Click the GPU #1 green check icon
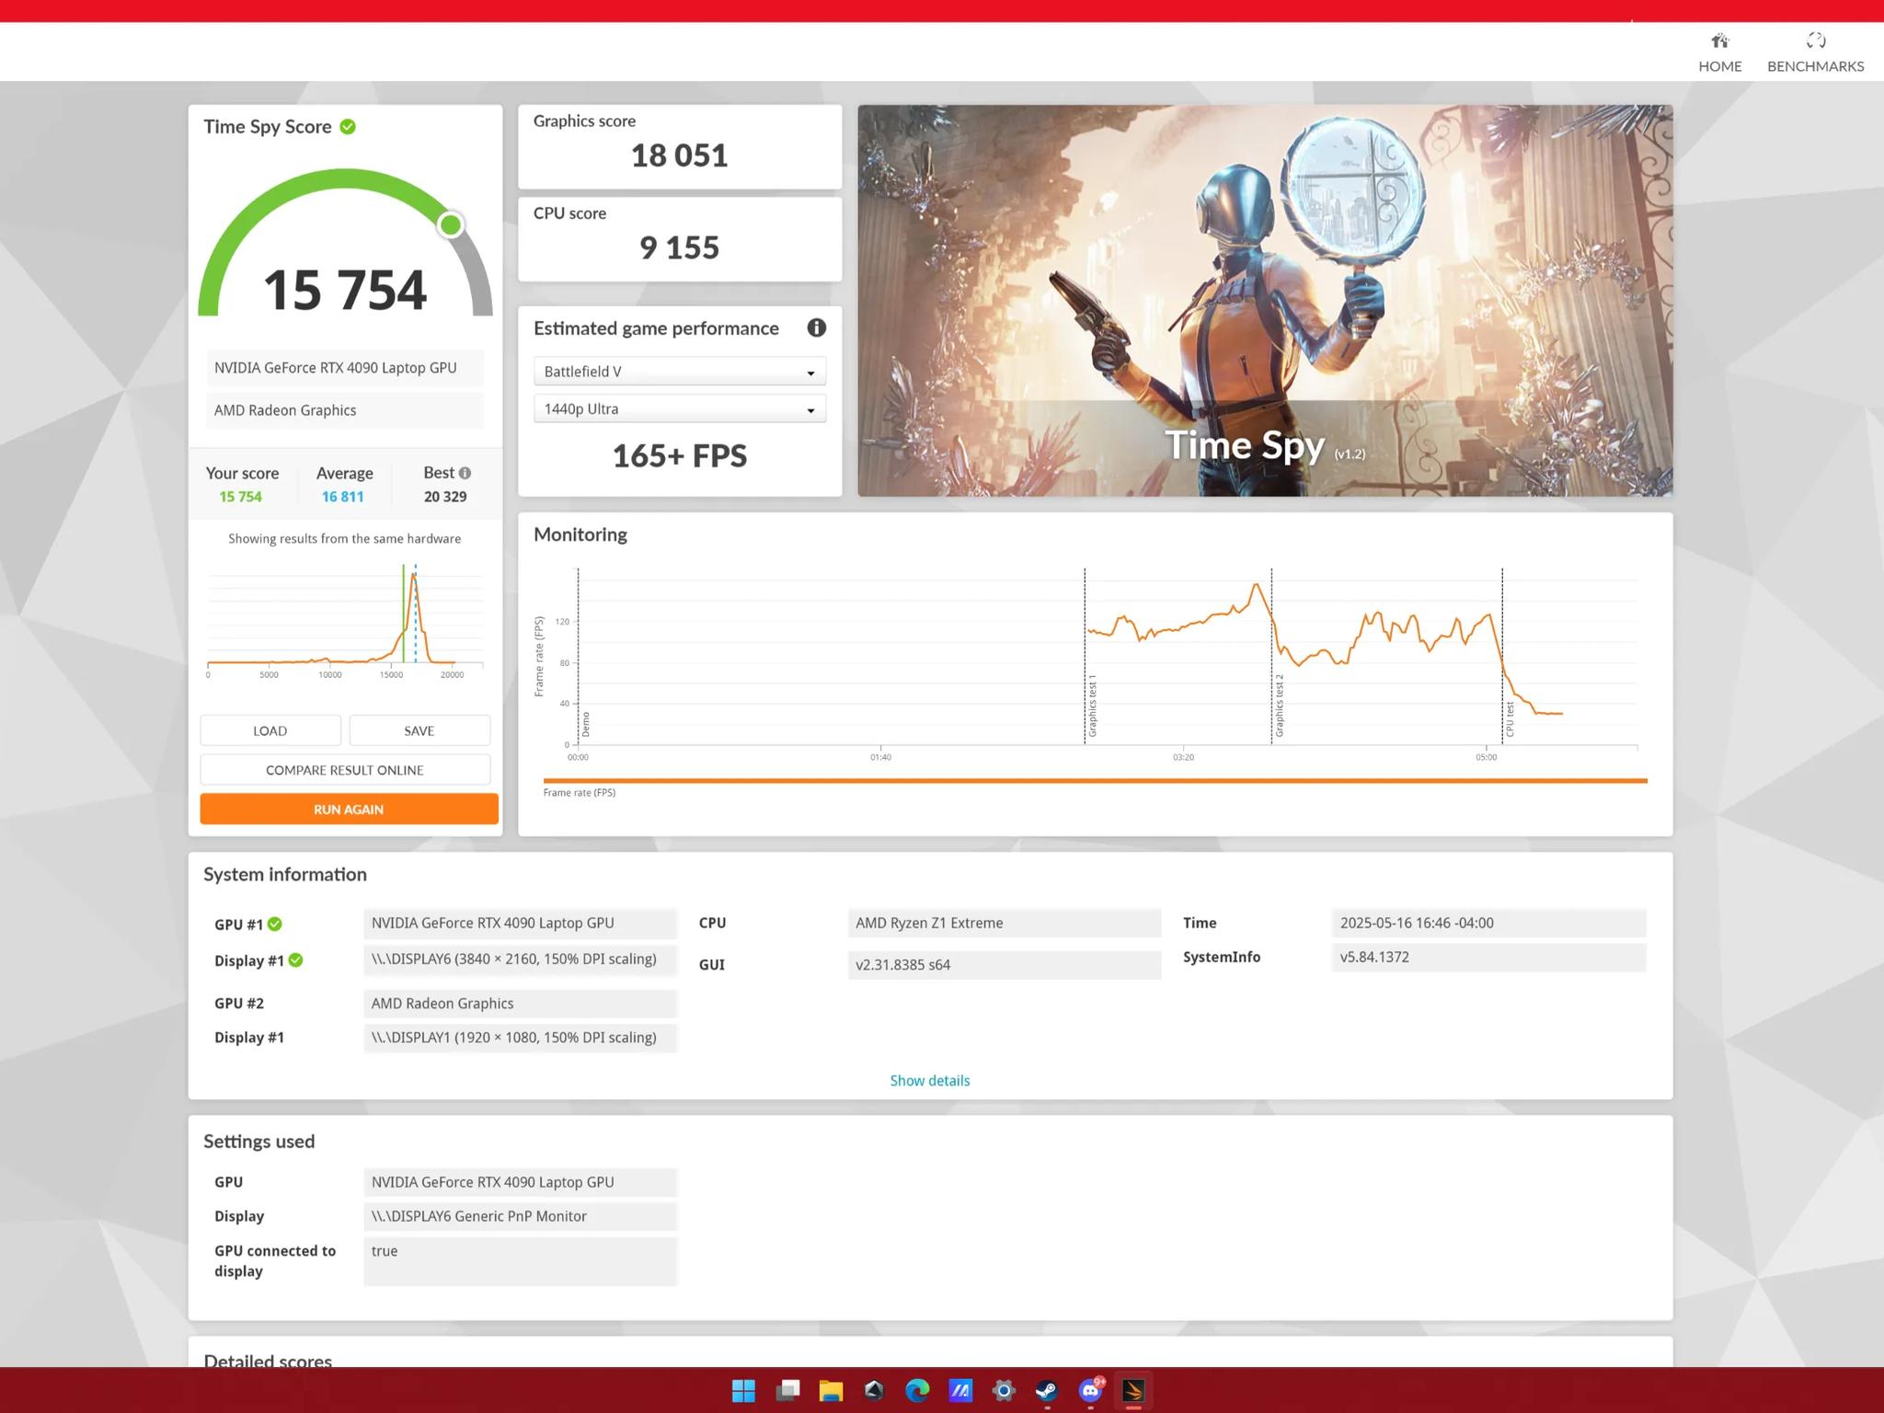Screen dimensions: 1884x1413 click(275, 925)
